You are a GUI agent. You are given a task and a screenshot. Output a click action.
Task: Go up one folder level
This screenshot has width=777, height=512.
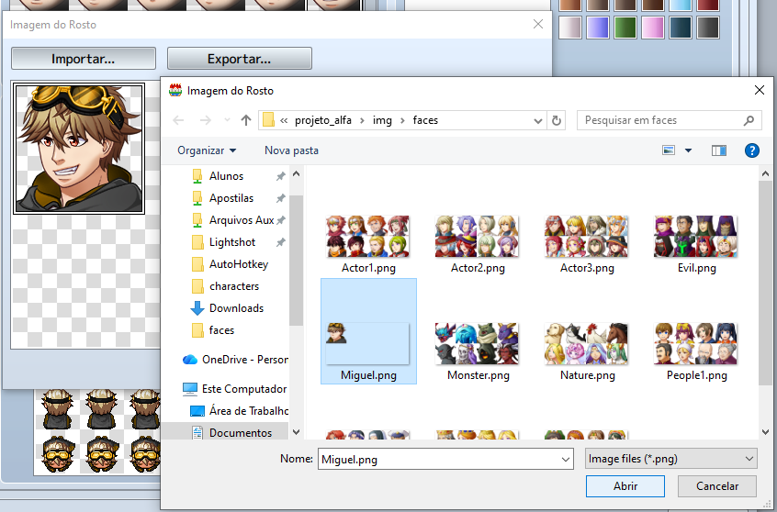[x=246, y=120]
